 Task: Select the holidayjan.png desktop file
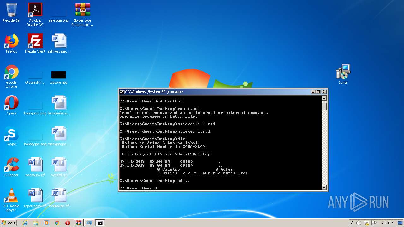(35, 139)
